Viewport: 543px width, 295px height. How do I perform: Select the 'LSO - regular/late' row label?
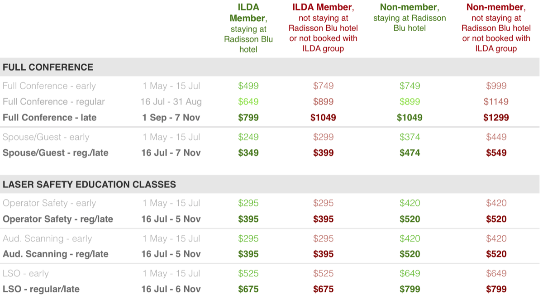pos(41,289)
